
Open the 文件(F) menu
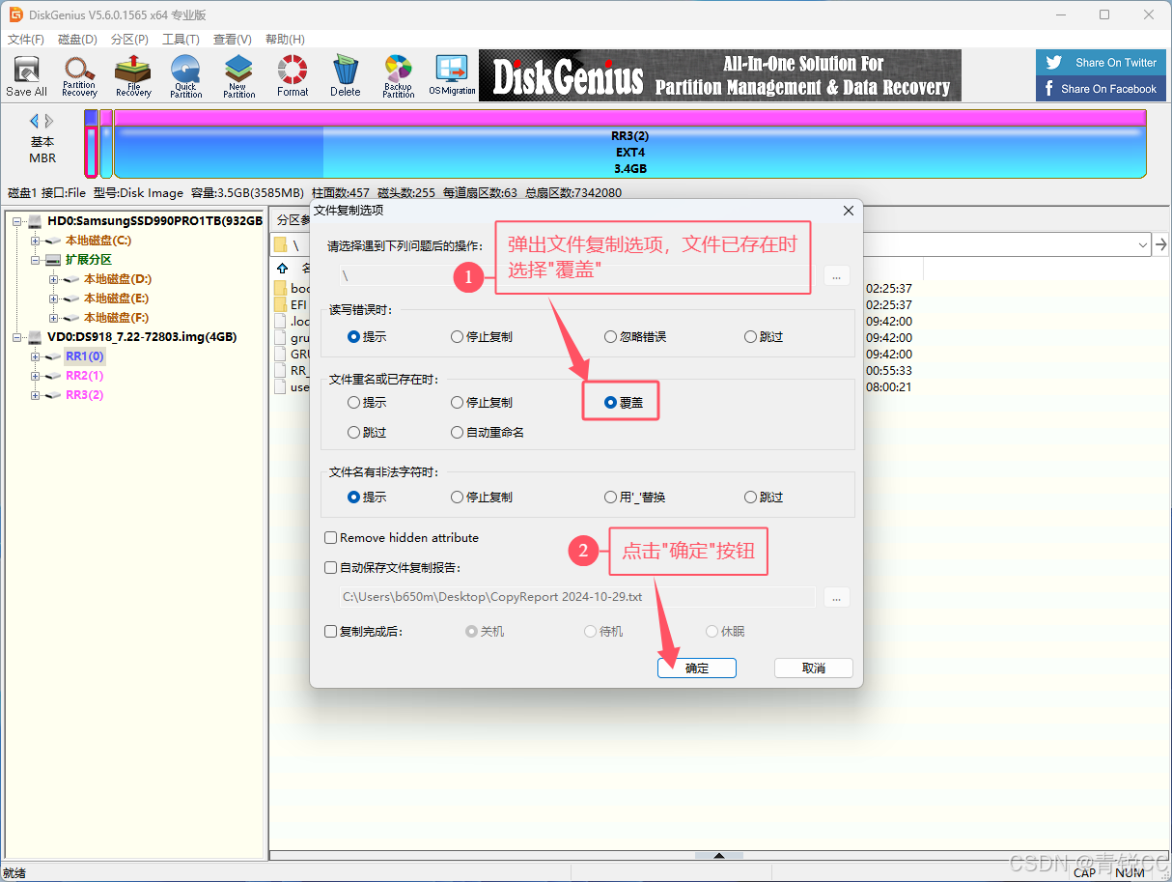pyautogui.click(x=26, y=40)
